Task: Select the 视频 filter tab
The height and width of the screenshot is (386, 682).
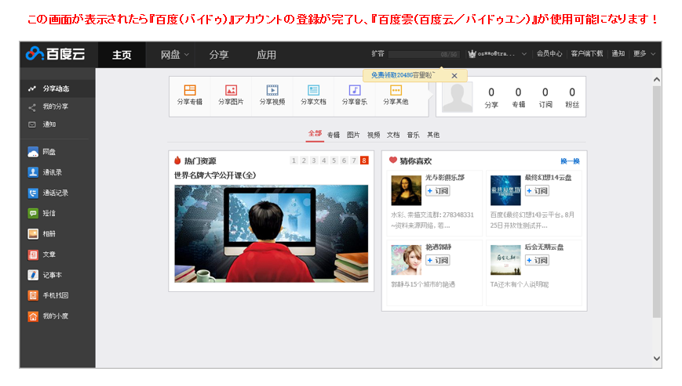Action: pos(374,135)
